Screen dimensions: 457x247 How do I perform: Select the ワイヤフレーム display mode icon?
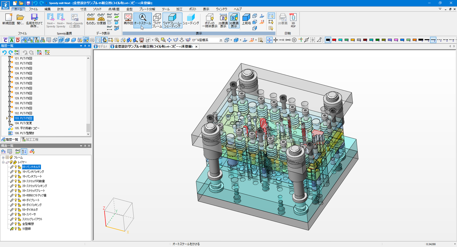click(x=157, y=20)
